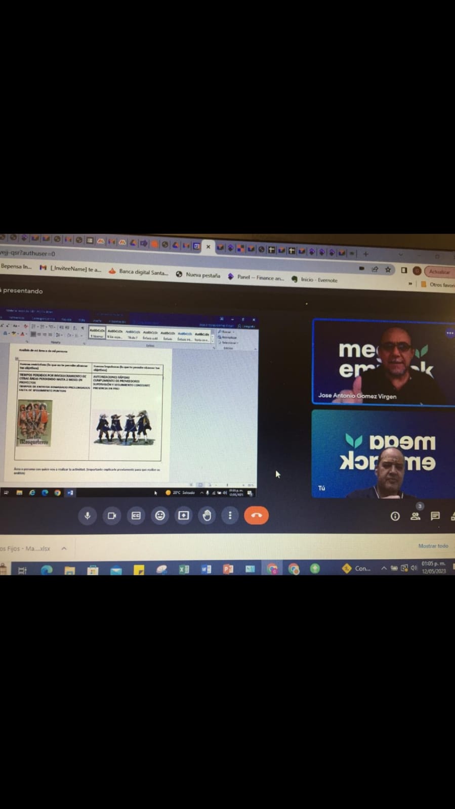455x809 pixels.
Task: Open Sticky Notes from taskbar
Action: 139,570
